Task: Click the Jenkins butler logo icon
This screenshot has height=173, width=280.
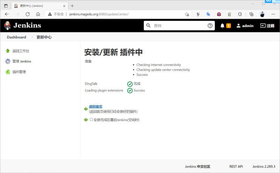Action: (7, 25)
